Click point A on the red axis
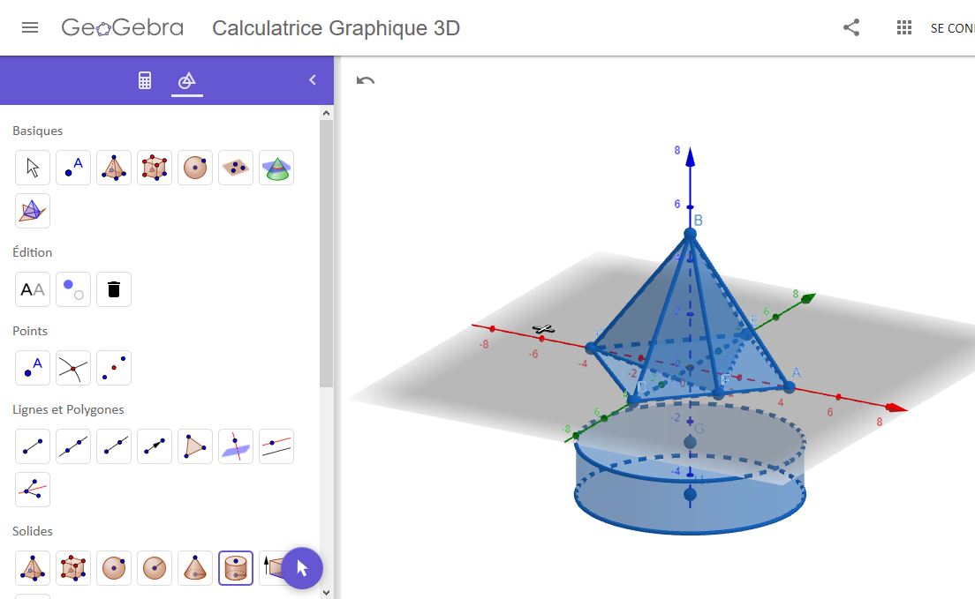 (x=789, y=387)
